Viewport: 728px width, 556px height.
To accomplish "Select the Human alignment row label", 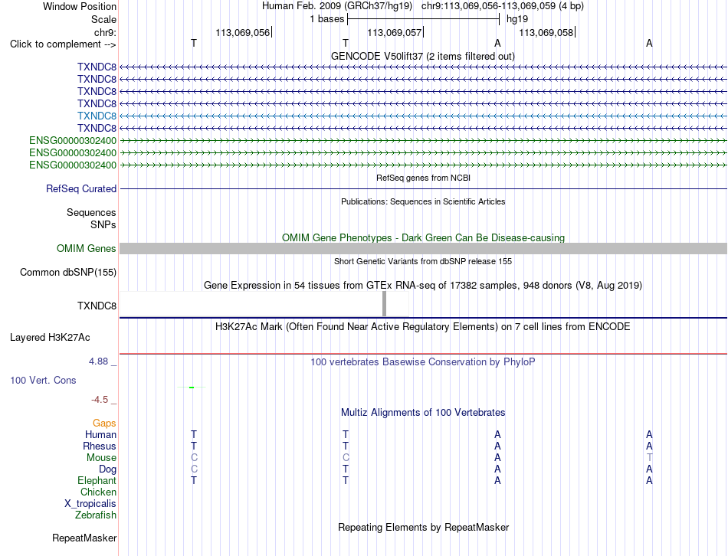I will coord(100,435).
